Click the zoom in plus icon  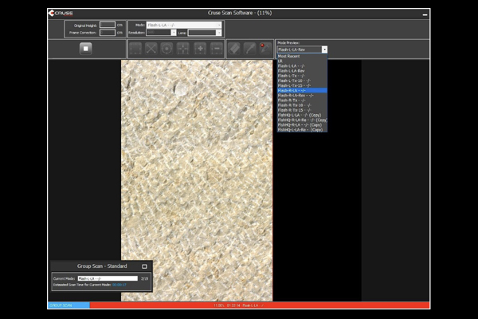coord(200,49)
